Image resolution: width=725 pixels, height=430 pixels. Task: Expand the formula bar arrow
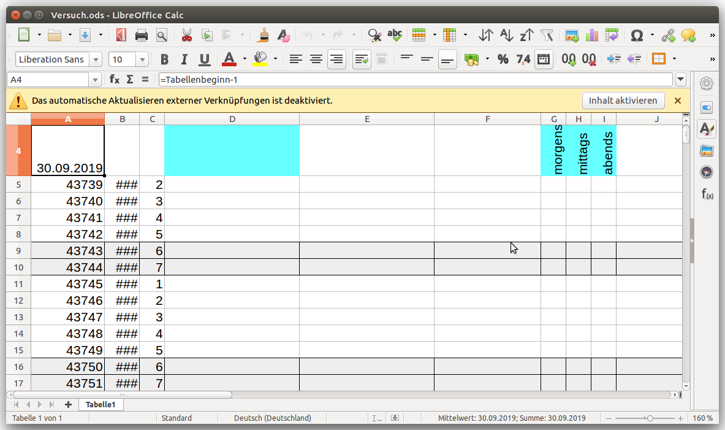pyautogui.click(x=681, y=80)
